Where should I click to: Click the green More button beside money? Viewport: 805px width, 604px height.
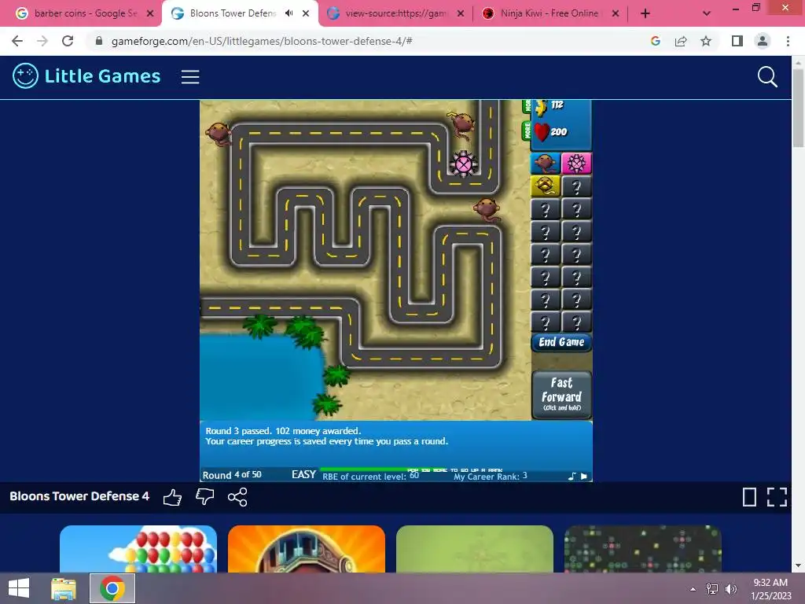tap(527, 105)
